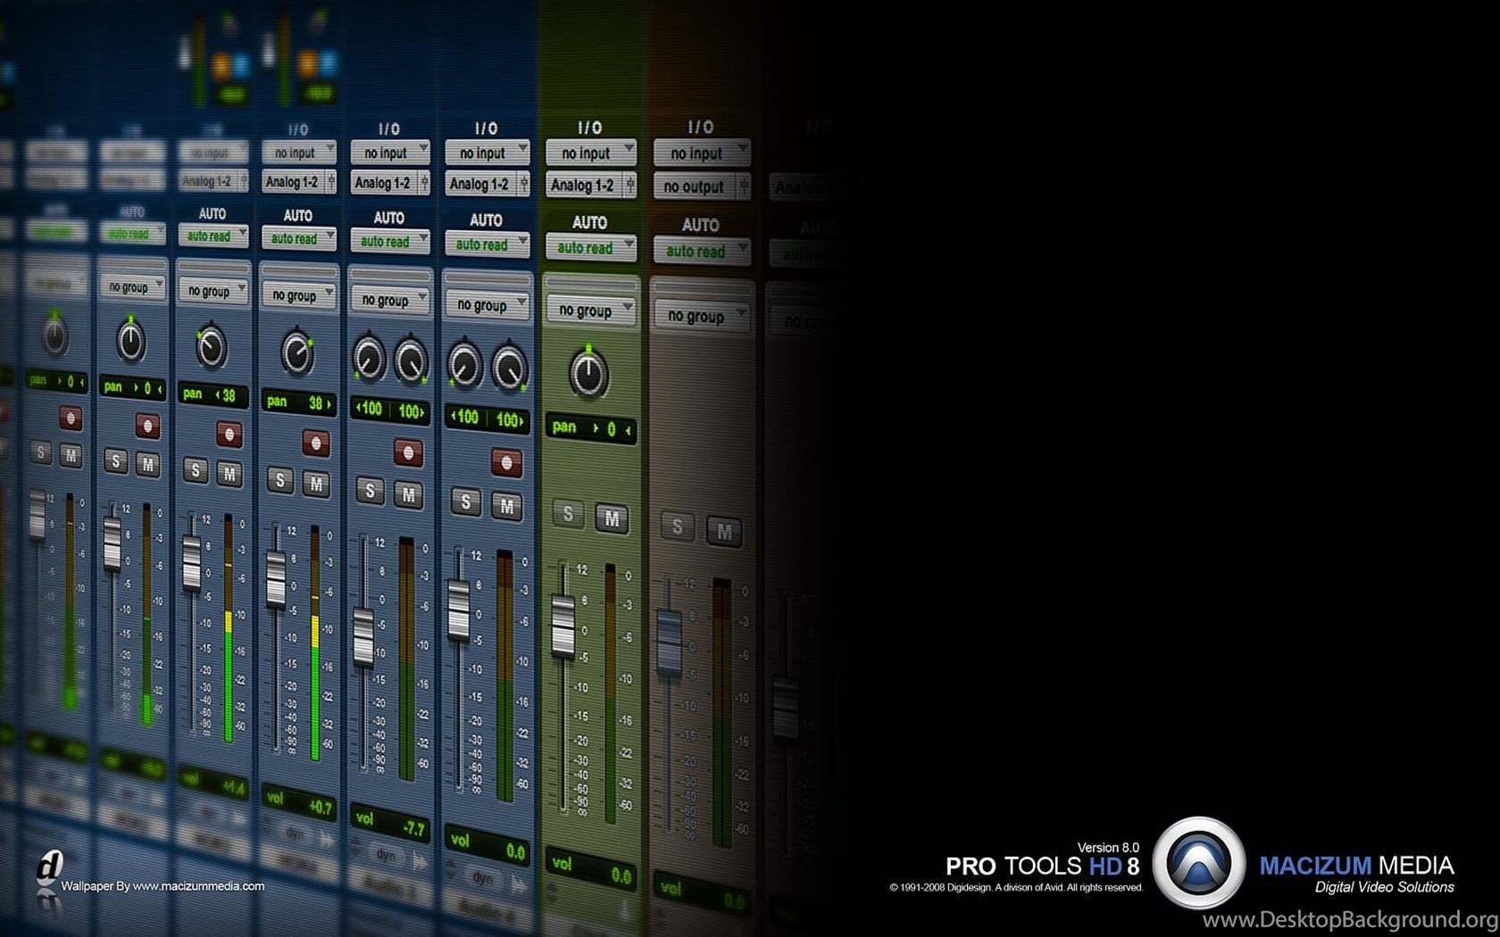Viewport: 1500px width, 937px height.
Task: Record-enable the vol +0.7 channel
Action: [x=316, y=443]
